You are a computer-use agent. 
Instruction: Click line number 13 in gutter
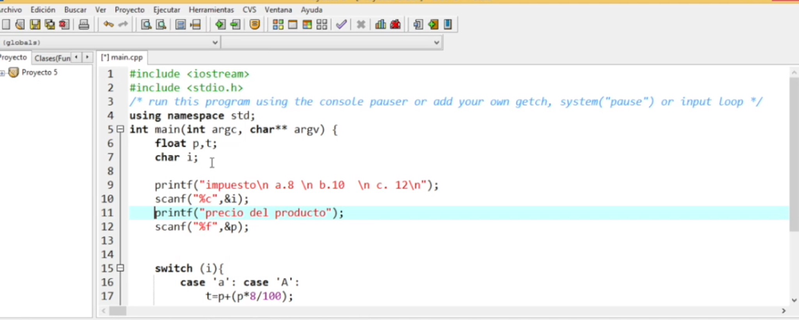point(107,241)
